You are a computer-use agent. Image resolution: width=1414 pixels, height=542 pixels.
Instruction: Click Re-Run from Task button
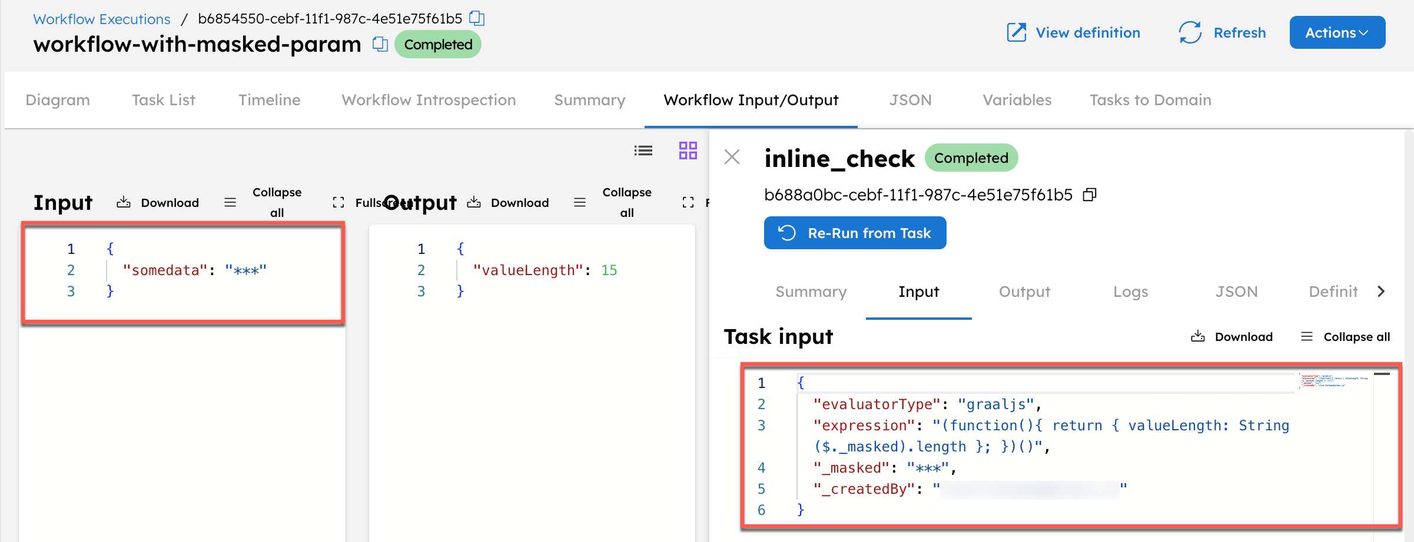tap(855, 233)
